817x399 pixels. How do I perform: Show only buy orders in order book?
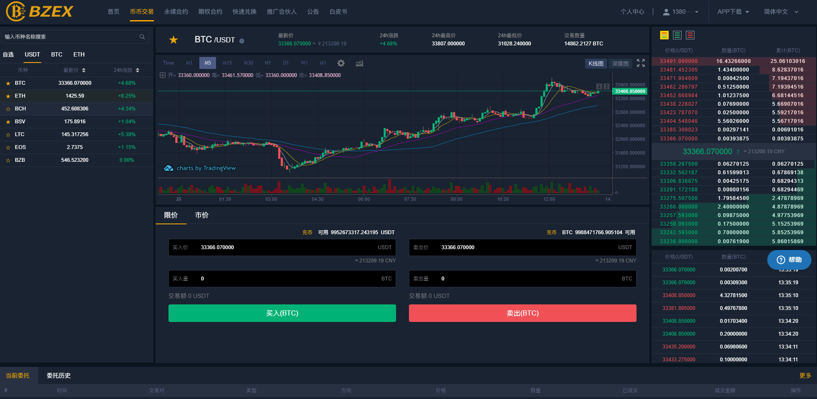click(x=677, y=35)
